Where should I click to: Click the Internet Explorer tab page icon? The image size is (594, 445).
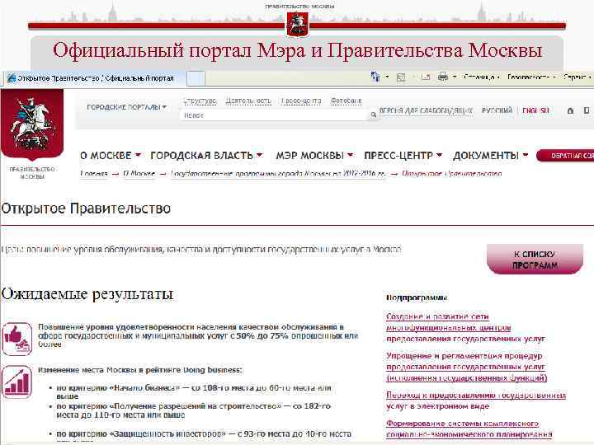(12, 78)
